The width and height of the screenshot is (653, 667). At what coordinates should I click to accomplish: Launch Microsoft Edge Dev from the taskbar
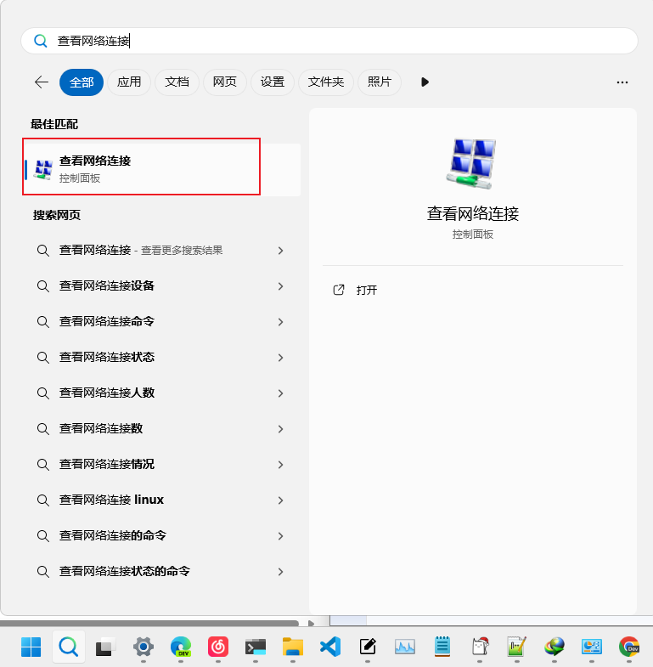pos(181,647)
